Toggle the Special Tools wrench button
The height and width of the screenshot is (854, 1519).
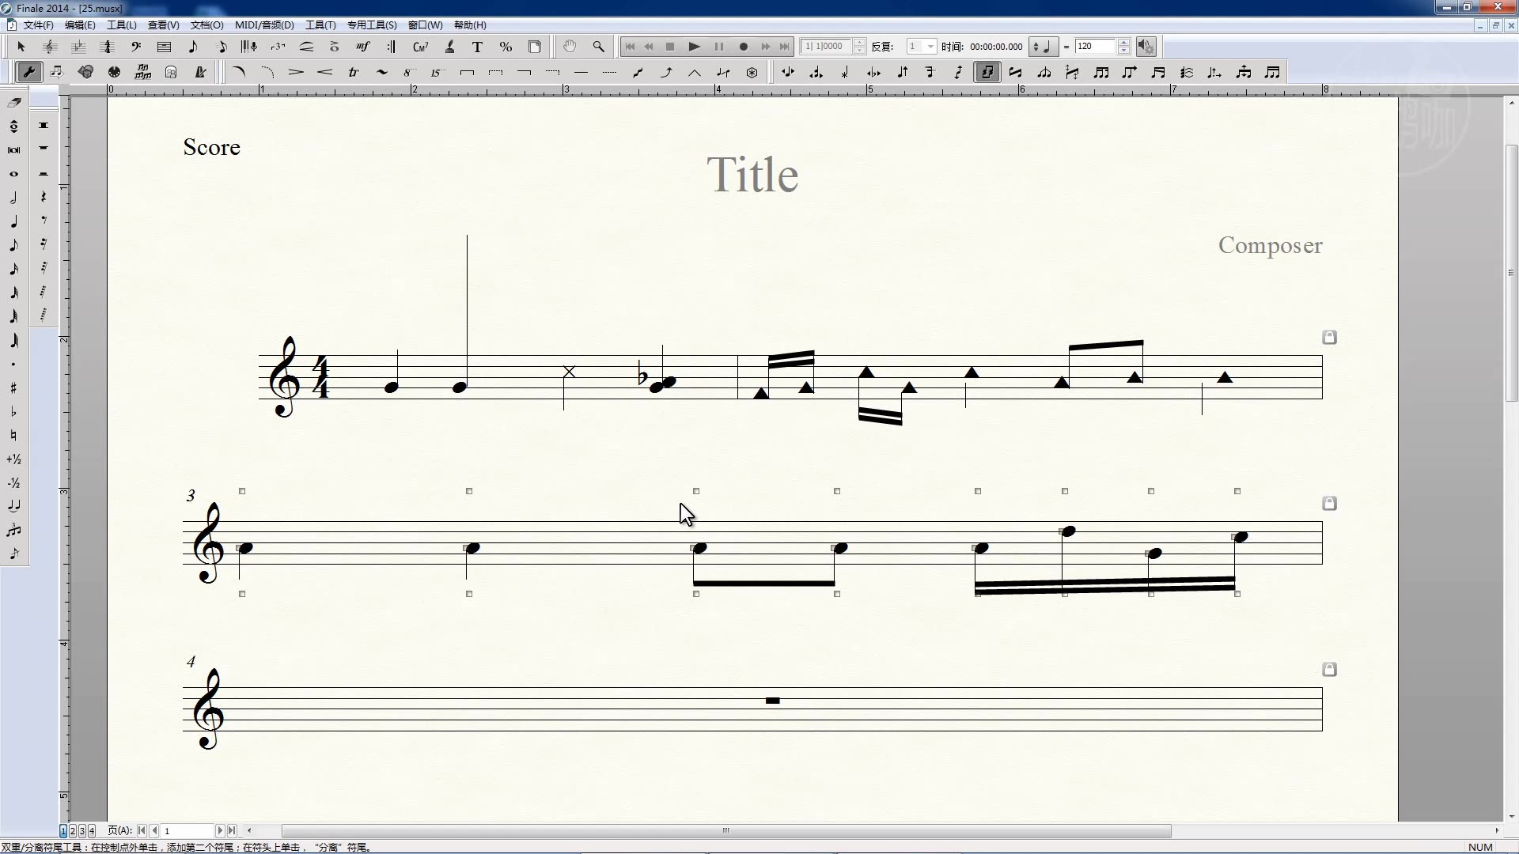click(x=29, y=73)
